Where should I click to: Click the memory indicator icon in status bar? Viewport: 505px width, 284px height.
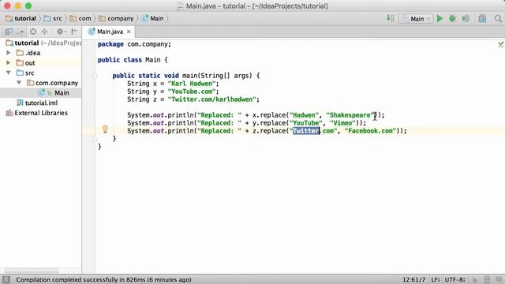coord(499,280)
